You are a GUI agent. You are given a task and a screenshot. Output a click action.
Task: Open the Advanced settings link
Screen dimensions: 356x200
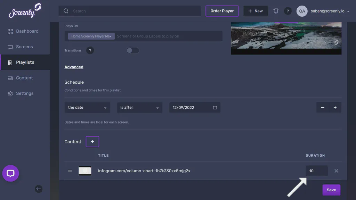(74, 67)
